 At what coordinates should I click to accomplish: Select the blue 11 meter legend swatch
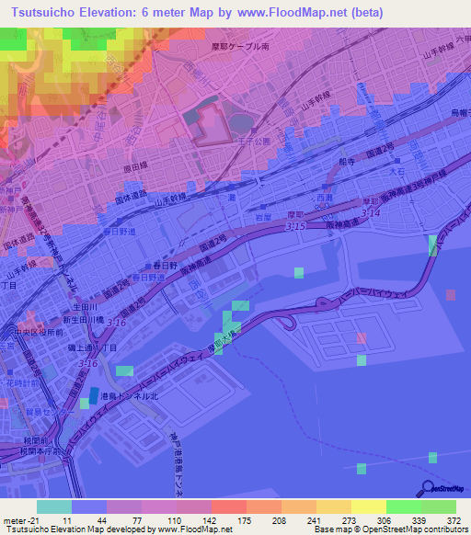coord(89,507)
